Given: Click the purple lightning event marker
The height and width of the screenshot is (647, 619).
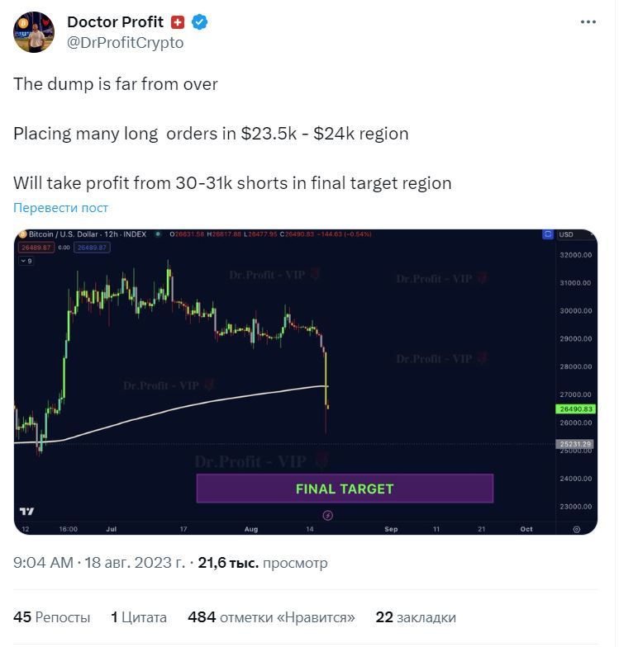Looking at the screenshot, I should click(327, 515).
